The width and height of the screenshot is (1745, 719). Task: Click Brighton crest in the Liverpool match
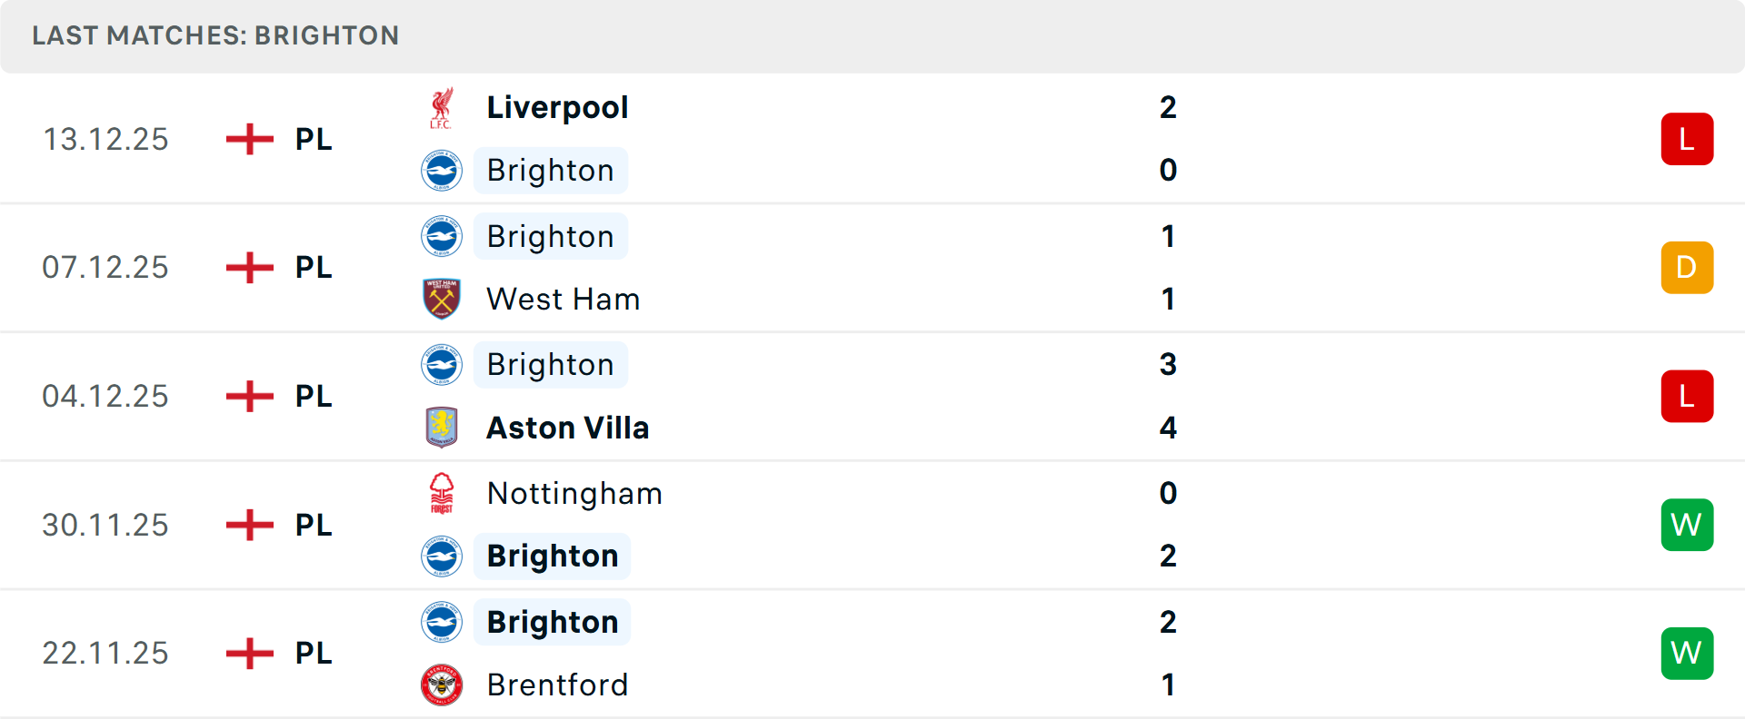[x=442, y=171]
